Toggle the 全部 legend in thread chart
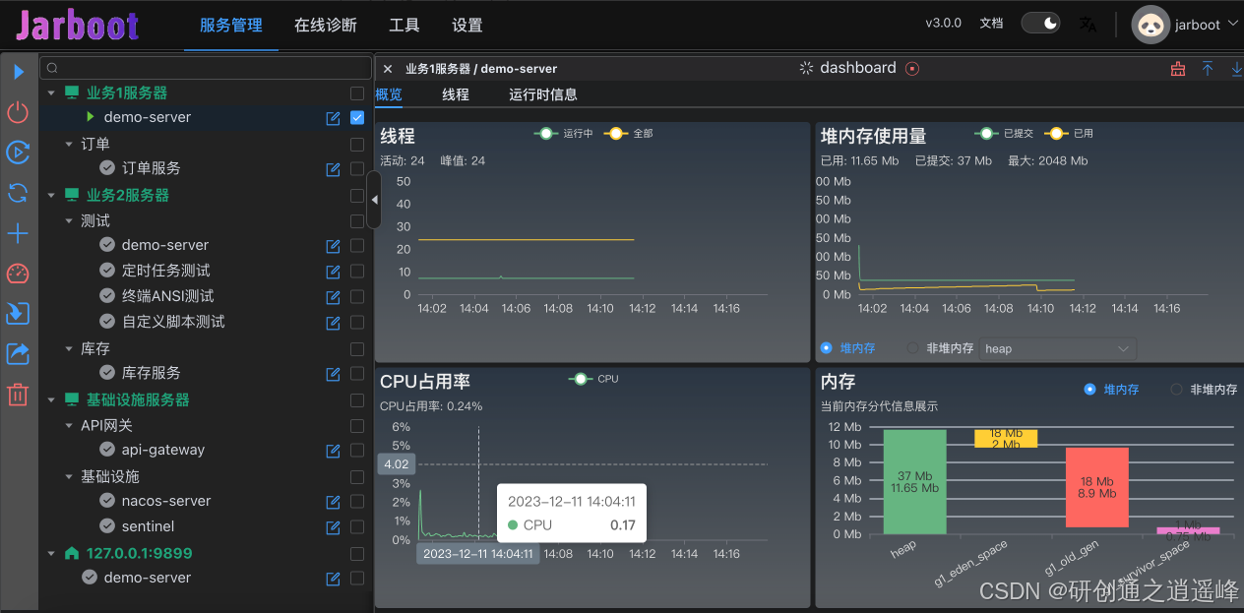The width and height of the screenshot is (1244, 613). click(629, 133)
